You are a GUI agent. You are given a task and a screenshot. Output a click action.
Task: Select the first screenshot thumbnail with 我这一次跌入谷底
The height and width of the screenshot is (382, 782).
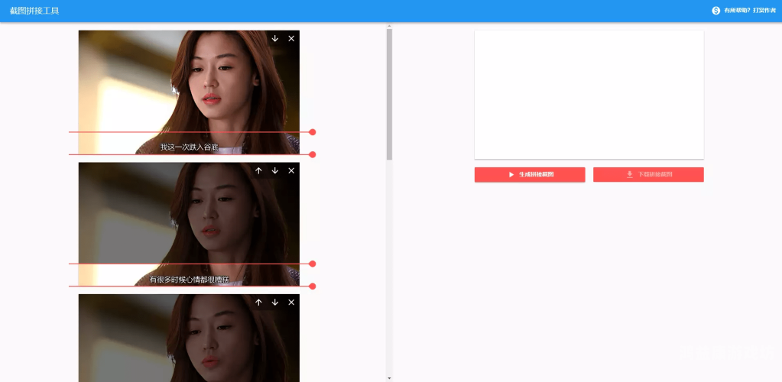coord(189,84)
